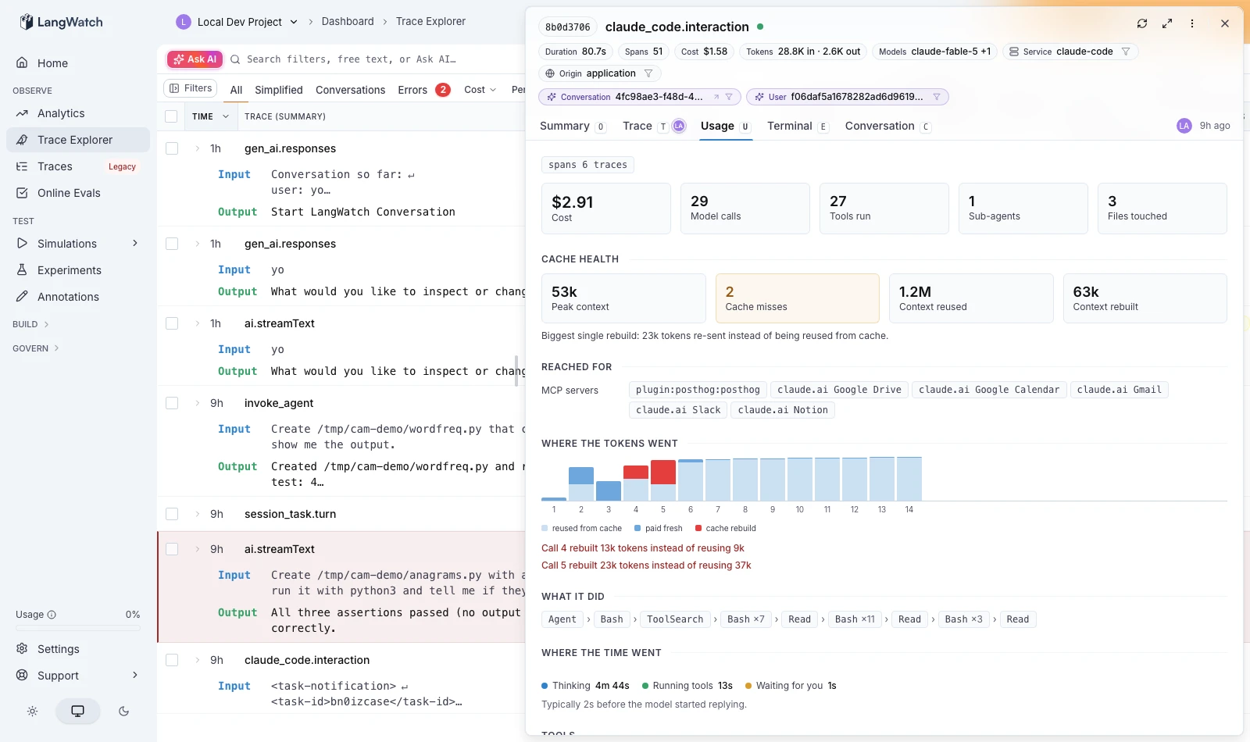Open the Cost tab dropdown

coord(480,90)
